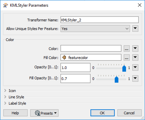
Task: Click the Opacity slider handle
Action: tap(124, 68)
